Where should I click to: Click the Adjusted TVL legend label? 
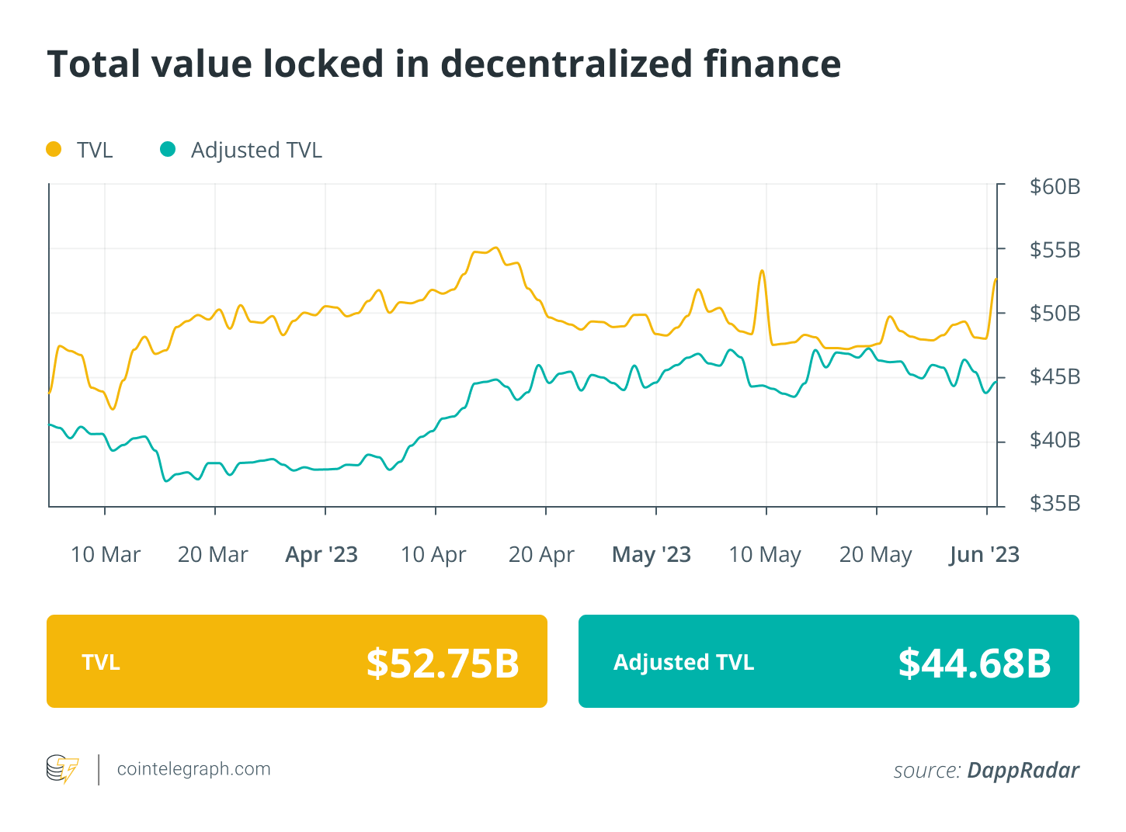point(256,150)
